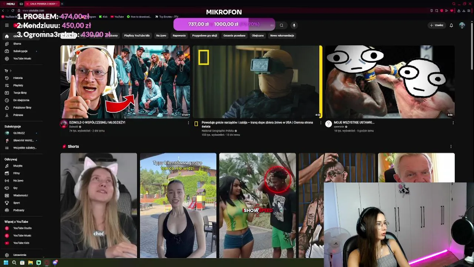
Task: Open GLOBUZZ subscription channel
Action: click(x=21, y=133)
